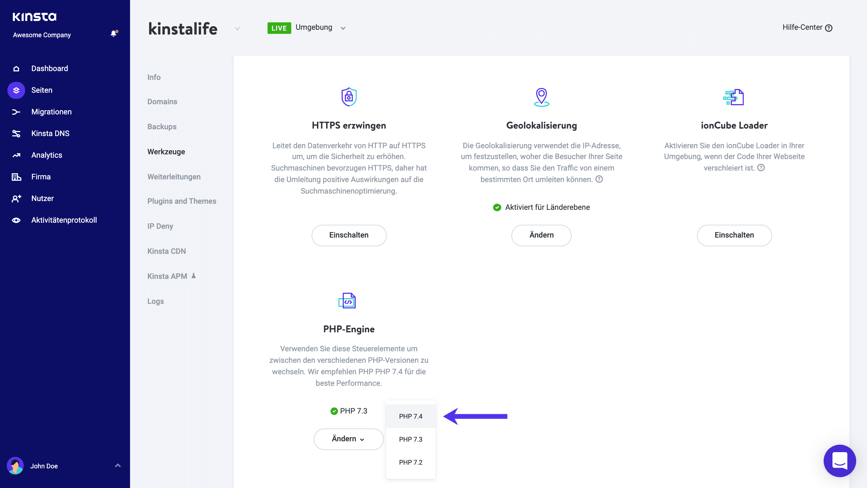Screen dimensions: 867x488
Task: Click Einschalten for ionCube Loader
Action: pyautogui.click(x=734, y=235)
